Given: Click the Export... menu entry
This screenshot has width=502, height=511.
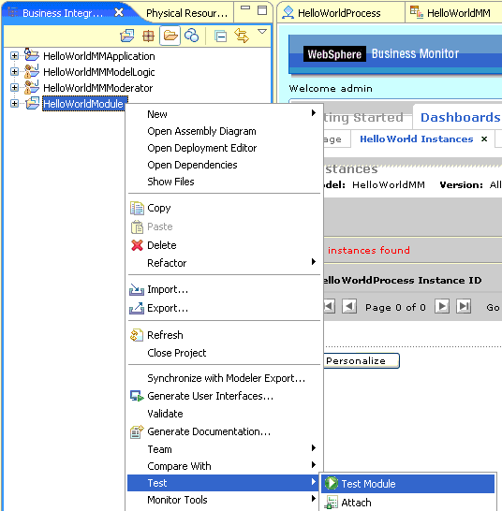Looking at the screenshot, I should 224,308.
